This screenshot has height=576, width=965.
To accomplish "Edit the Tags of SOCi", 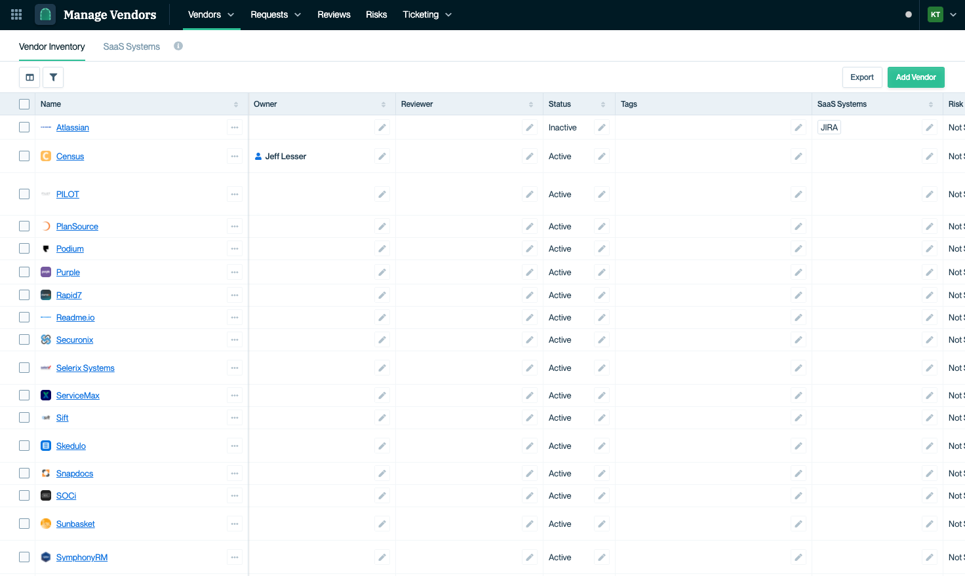I will click(798, 495).
